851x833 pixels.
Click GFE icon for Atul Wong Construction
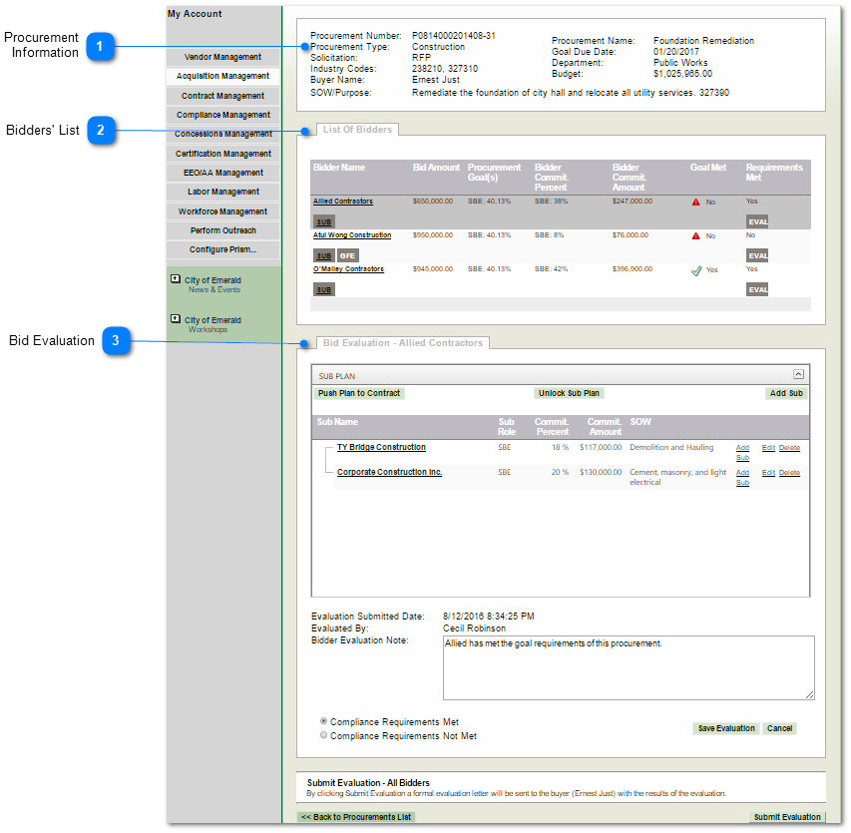point(346,255)
